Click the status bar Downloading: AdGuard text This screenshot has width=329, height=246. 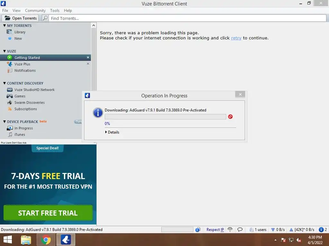tap(52, 230)
